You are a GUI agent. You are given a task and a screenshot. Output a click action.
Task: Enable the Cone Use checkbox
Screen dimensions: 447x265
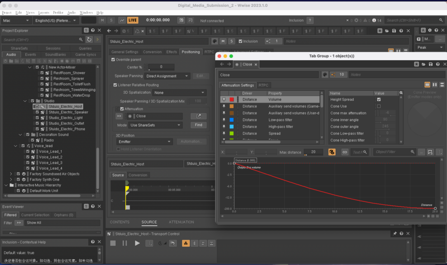click(x=378, y=106)
